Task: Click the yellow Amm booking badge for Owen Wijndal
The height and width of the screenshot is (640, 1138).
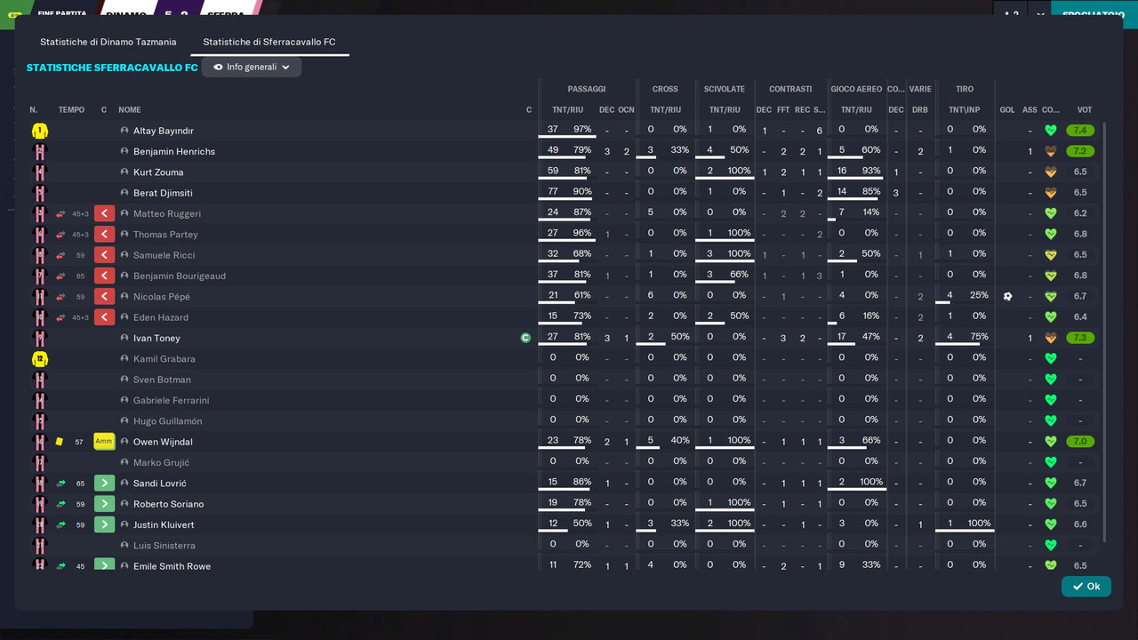Action: 104,442
